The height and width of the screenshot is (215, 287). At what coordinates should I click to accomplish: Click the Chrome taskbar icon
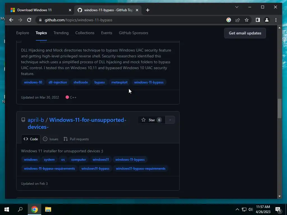point(34,209)
